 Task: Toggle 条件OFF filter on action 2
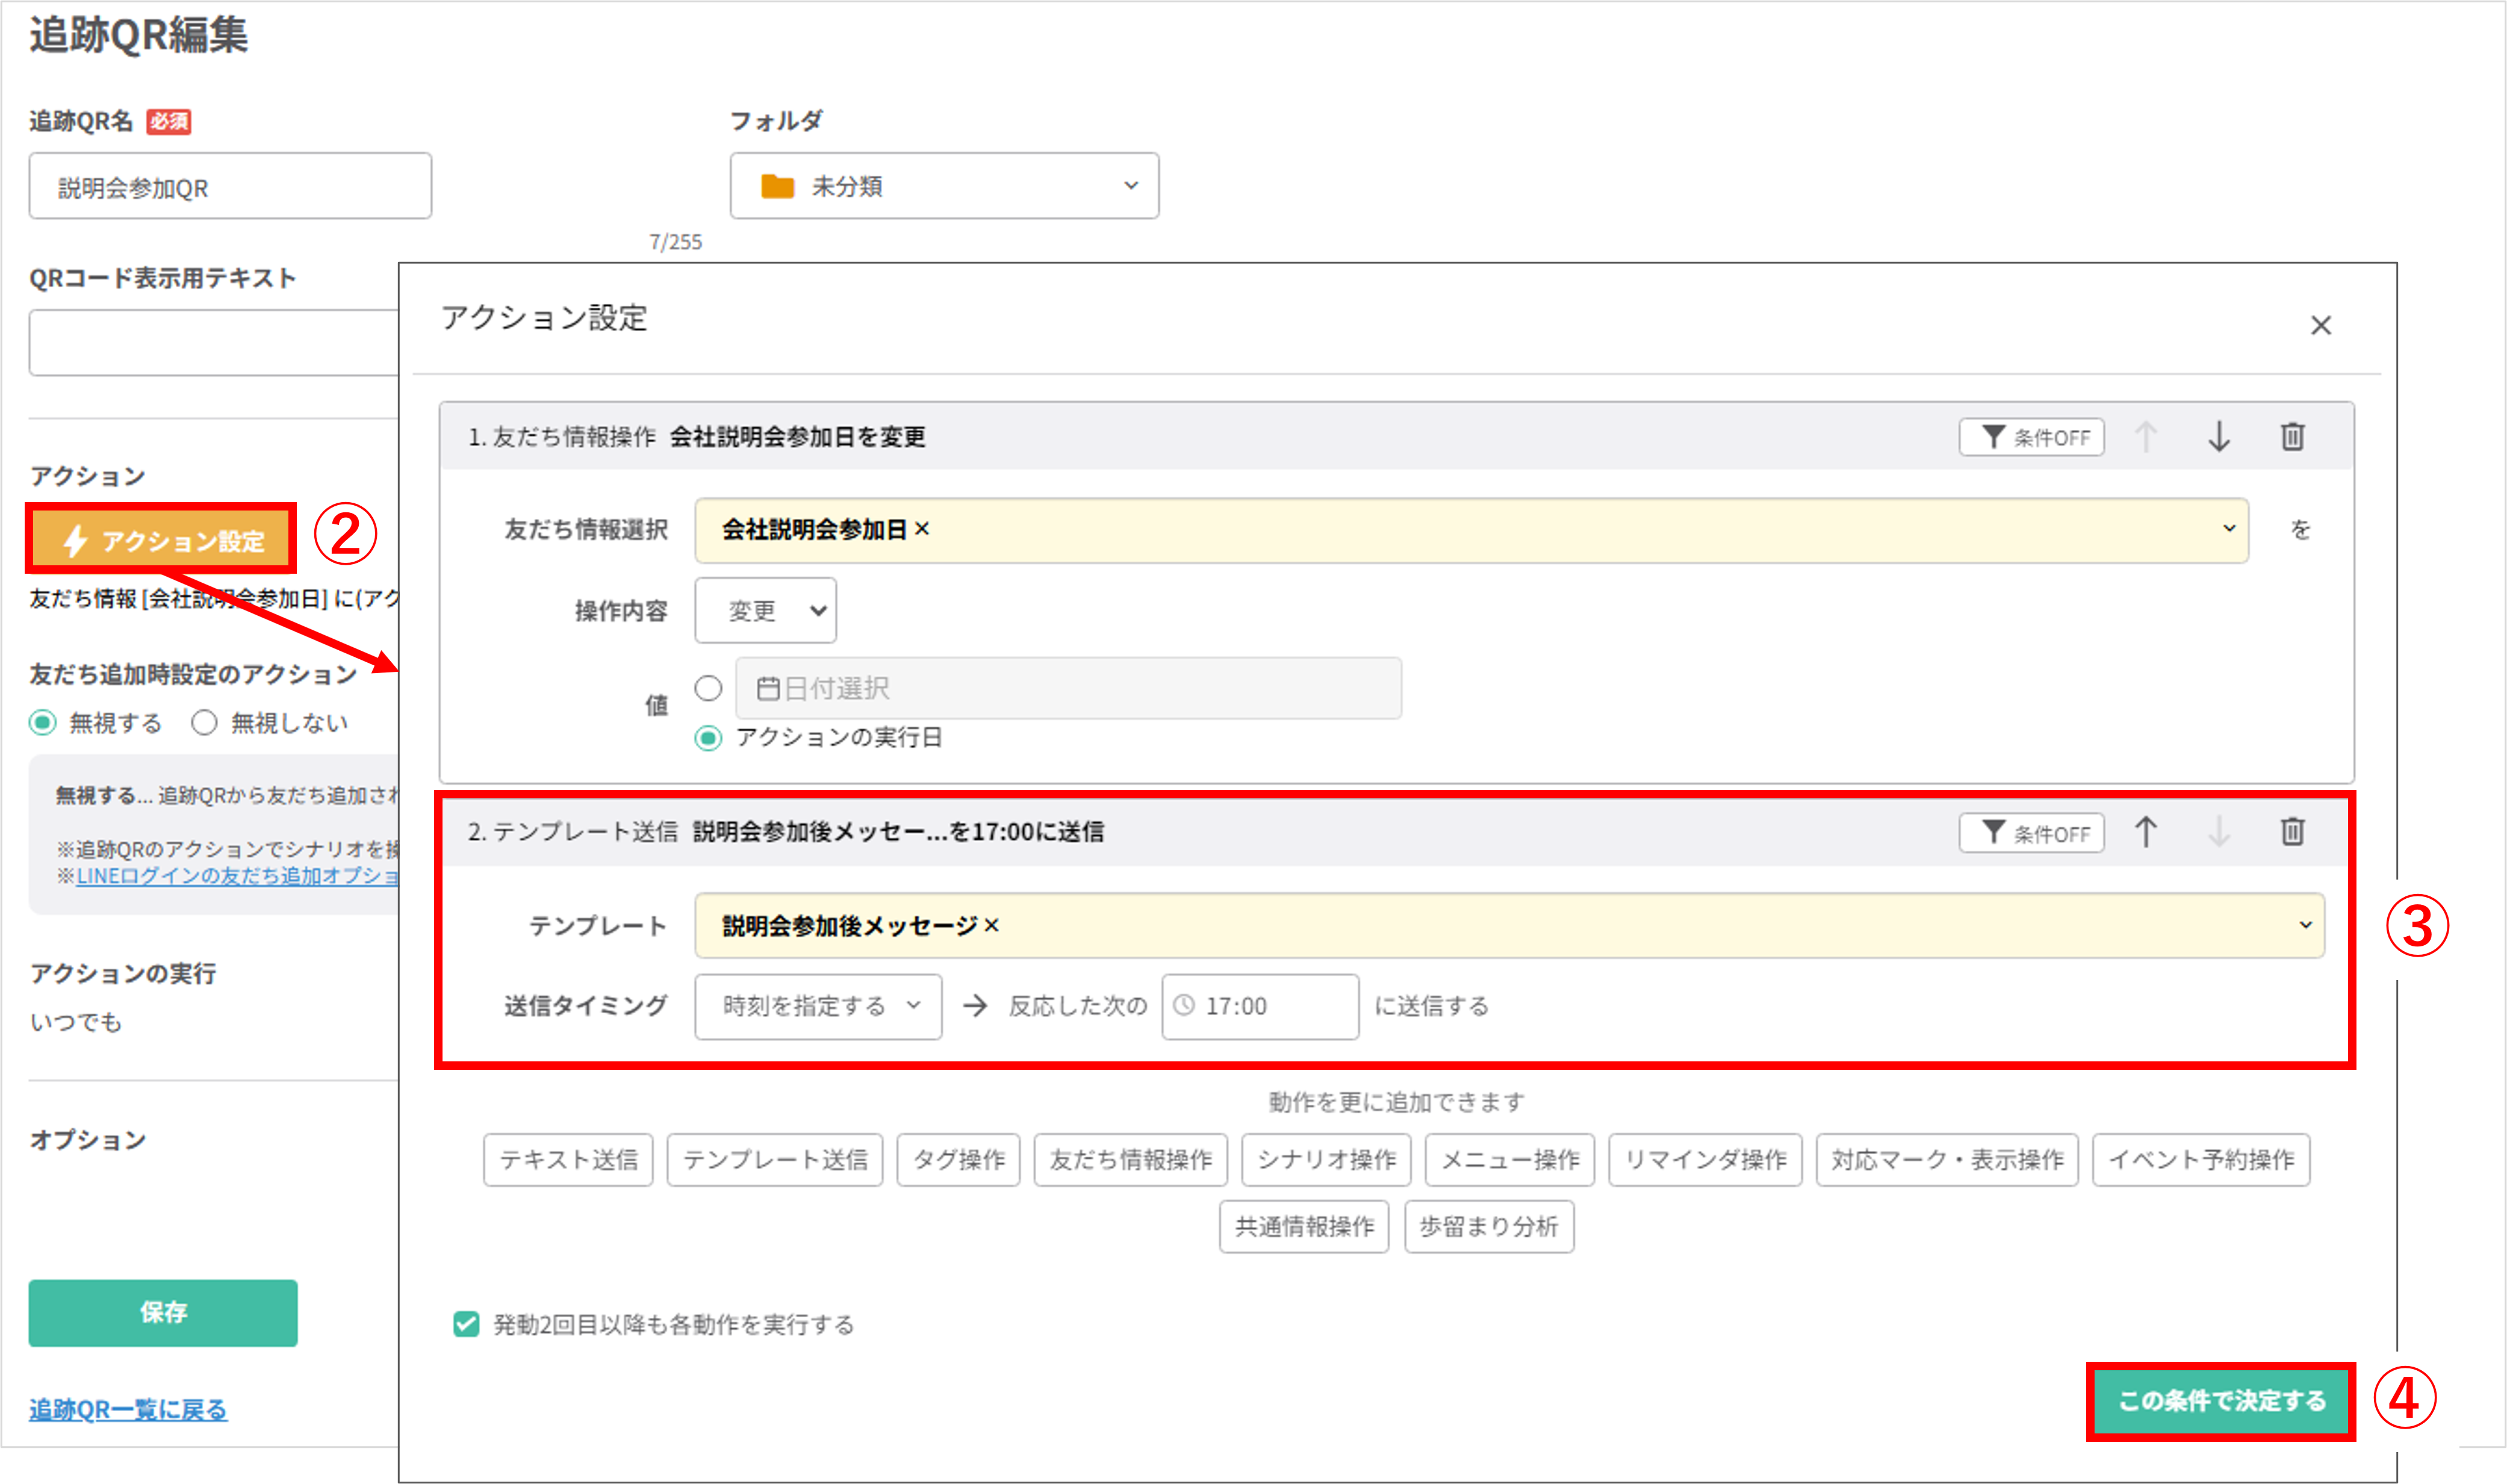(x=2031, y=833)
